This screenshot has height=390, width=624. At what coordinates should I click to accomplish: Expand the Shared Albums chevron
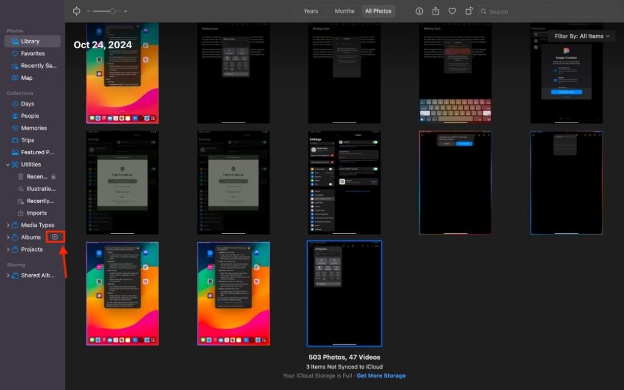coord(7,275)
